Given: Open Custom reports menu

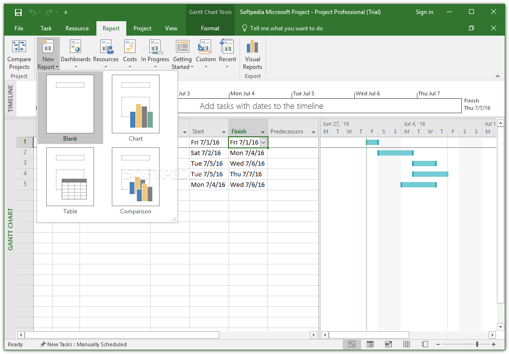Looking at the screenshot, I should (206, 54).
